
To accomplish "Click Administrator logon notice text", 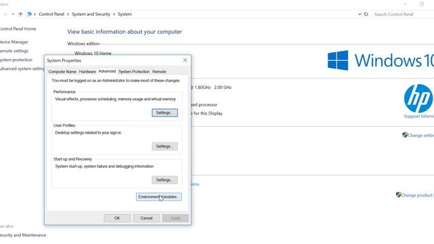I will [x=116, y=81].
